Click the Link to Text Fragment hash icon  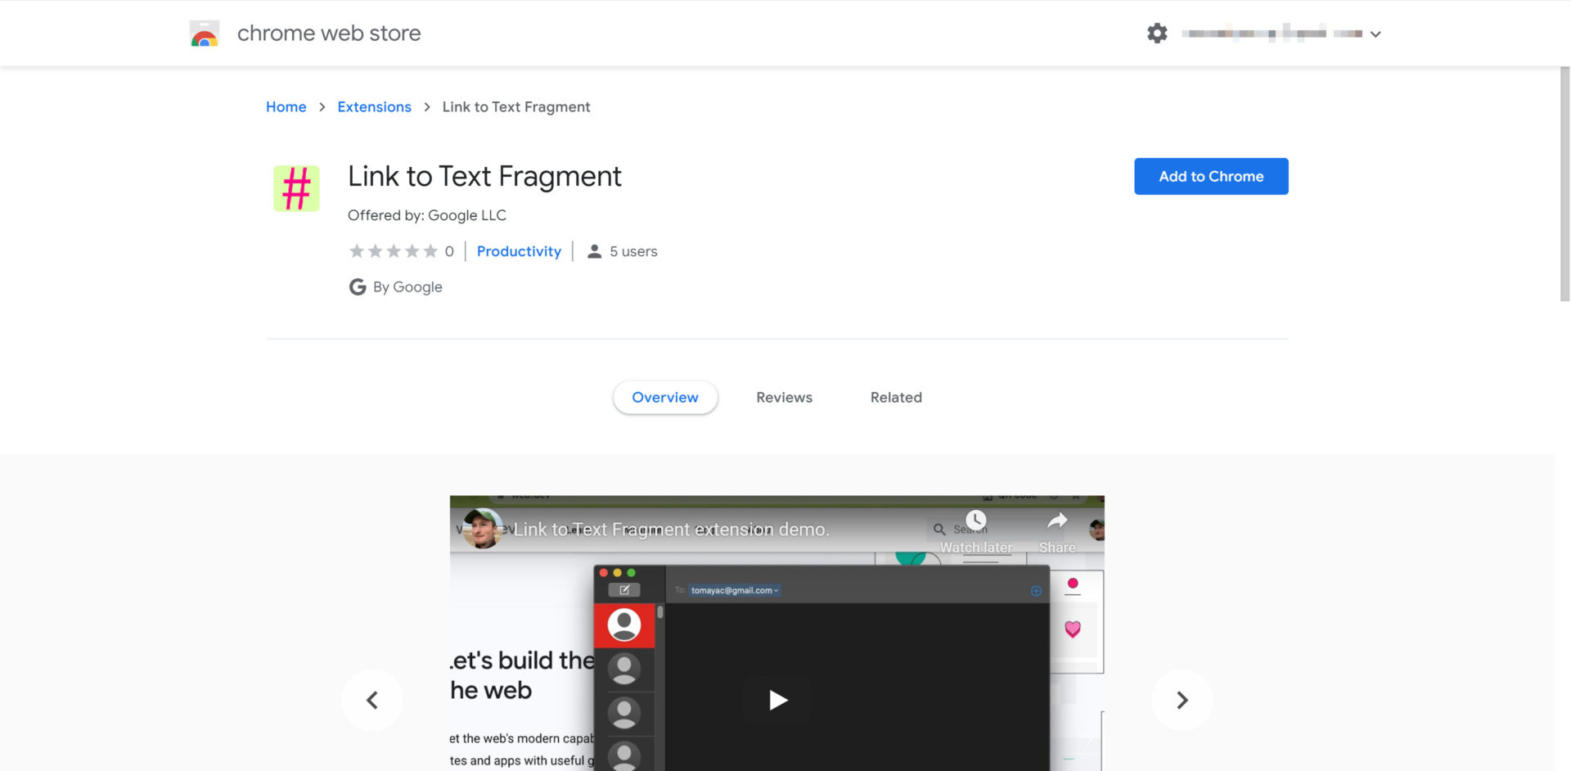296,188
